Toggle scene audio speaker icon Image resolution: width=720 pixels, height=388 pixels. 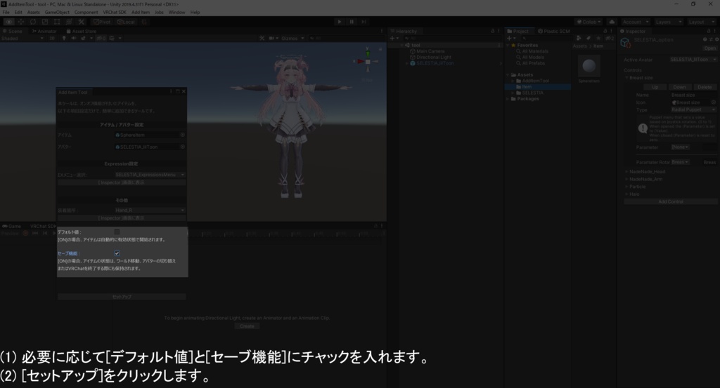73,39
